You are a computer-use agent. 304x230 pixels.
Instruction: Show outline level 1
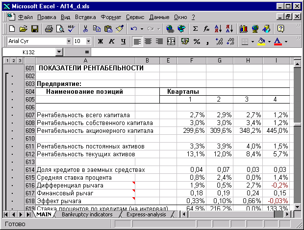click(7, 61)
